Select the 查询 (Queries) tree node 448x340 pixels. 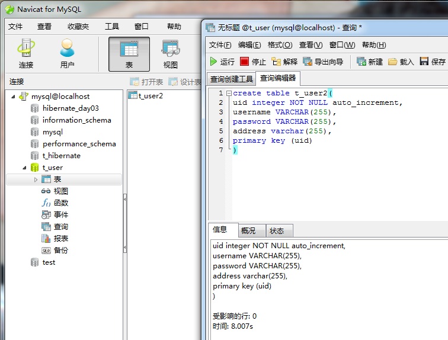click(x=60, y=227)
